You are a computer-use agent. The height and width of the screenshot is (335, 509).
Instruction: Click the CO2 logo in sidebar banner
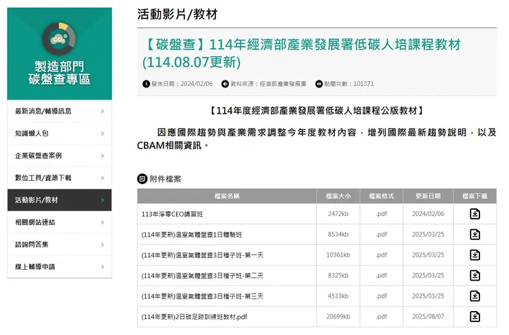[x=59, y=39]
